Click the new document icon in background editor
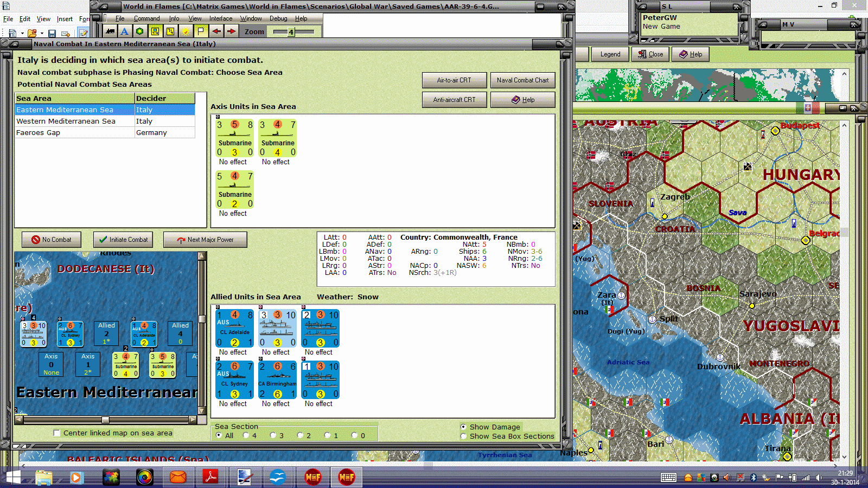This screenshot has height=488, width=868. click(12, 34)
